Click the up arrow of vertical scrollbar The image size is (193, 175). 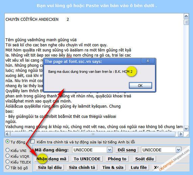tap(186, 16)
